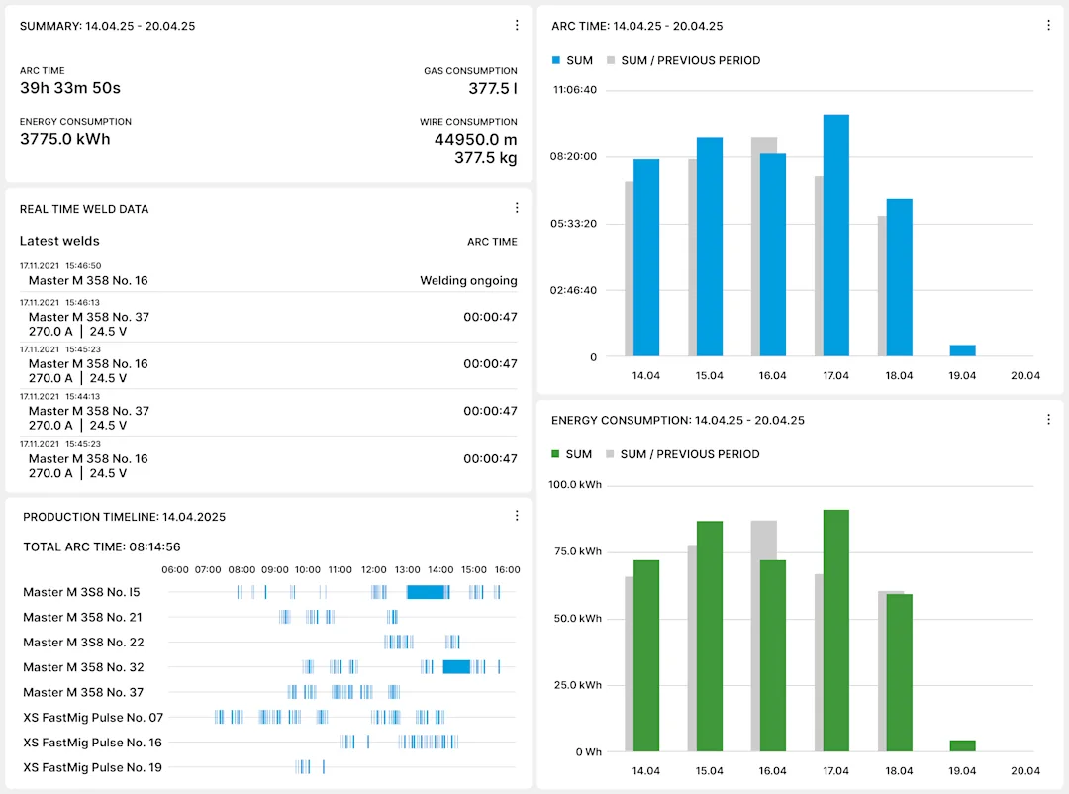Open the Production Timeline options menu
Image resolution: width=1069 pixels, height=794 pixels.
click(517, 515)
